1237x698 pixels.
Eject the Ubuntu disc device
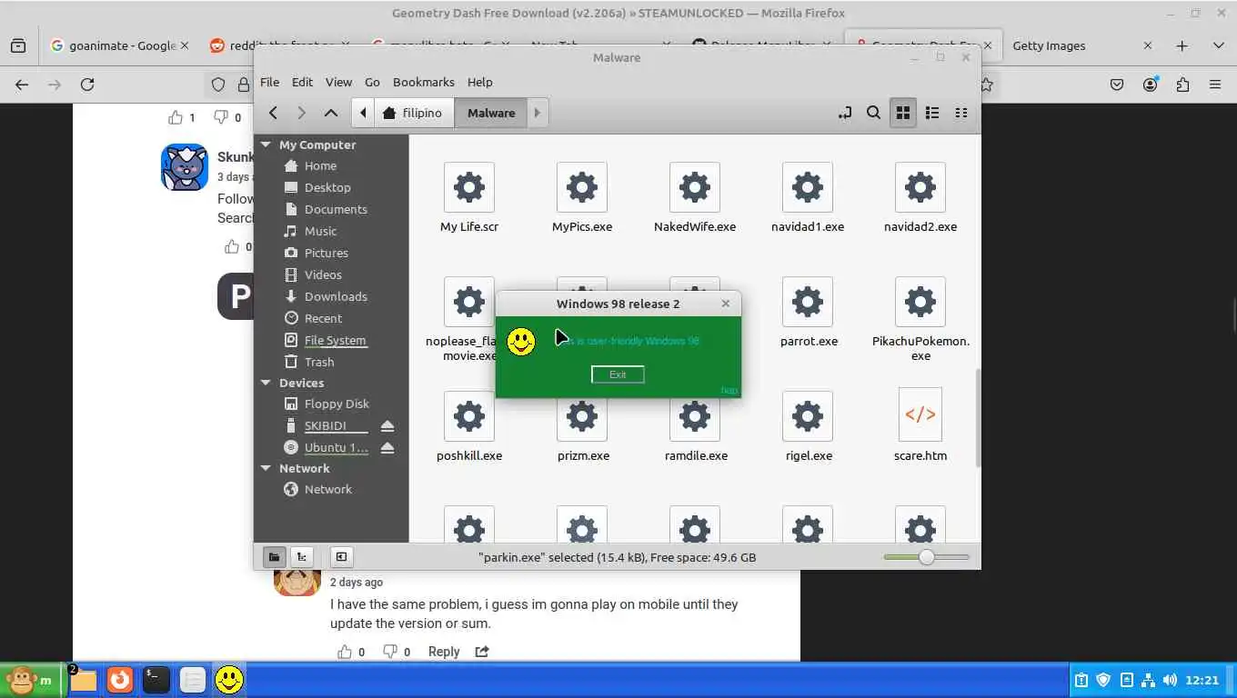tap(387, 448)
